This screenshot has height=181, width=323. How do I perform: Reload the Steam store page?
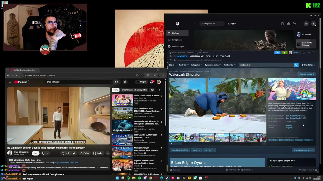(171, 60)
